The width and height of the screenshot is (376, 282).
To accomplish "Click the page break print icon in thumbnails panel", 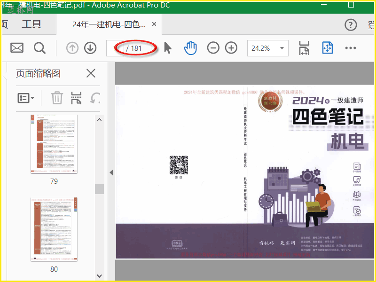I will pyautogui.click(x=76, y=98).
